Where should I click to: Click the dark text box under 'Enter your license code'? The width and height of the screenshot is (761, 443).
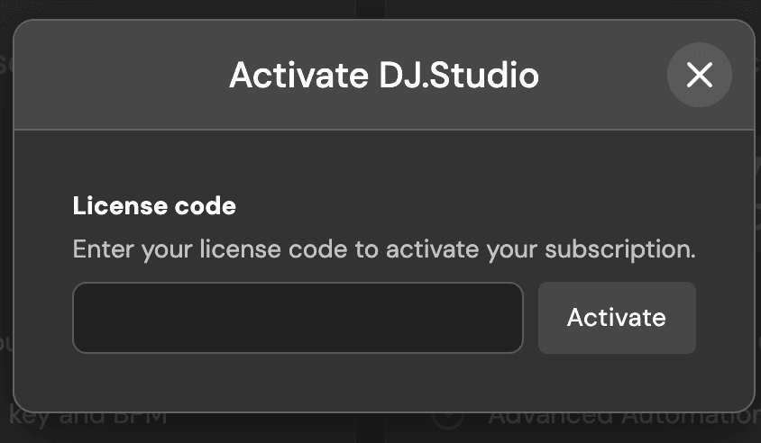coord(298,318)
